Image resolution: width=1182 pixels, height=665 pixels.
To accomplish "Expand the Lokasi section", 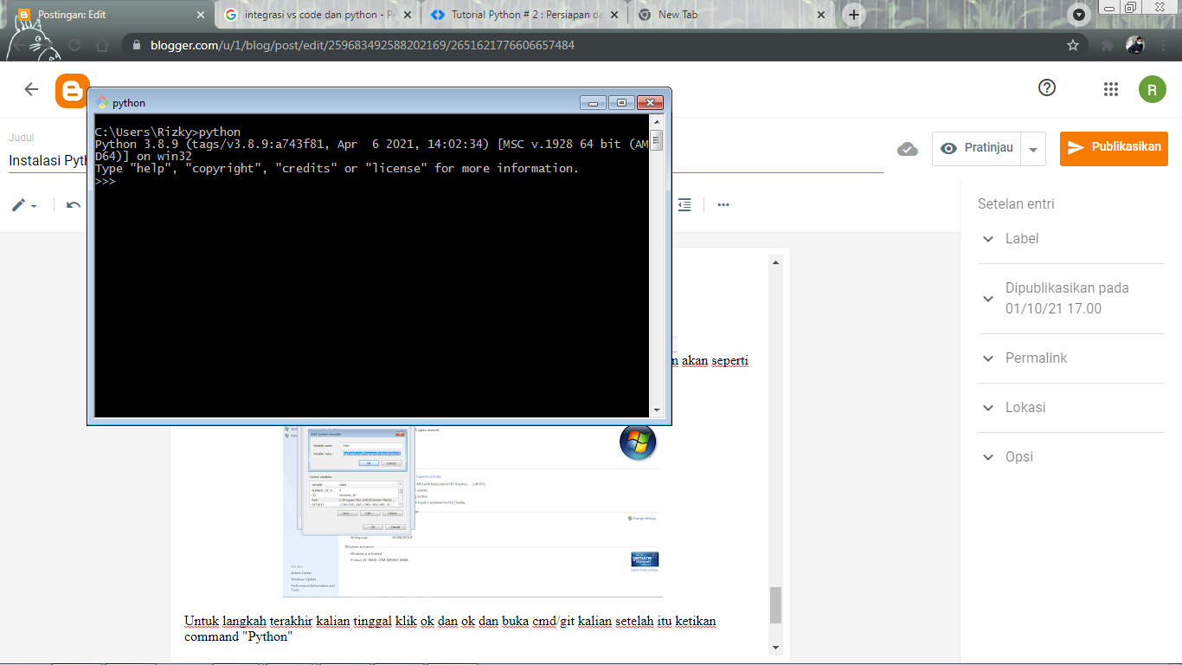I will [1070, 407].
